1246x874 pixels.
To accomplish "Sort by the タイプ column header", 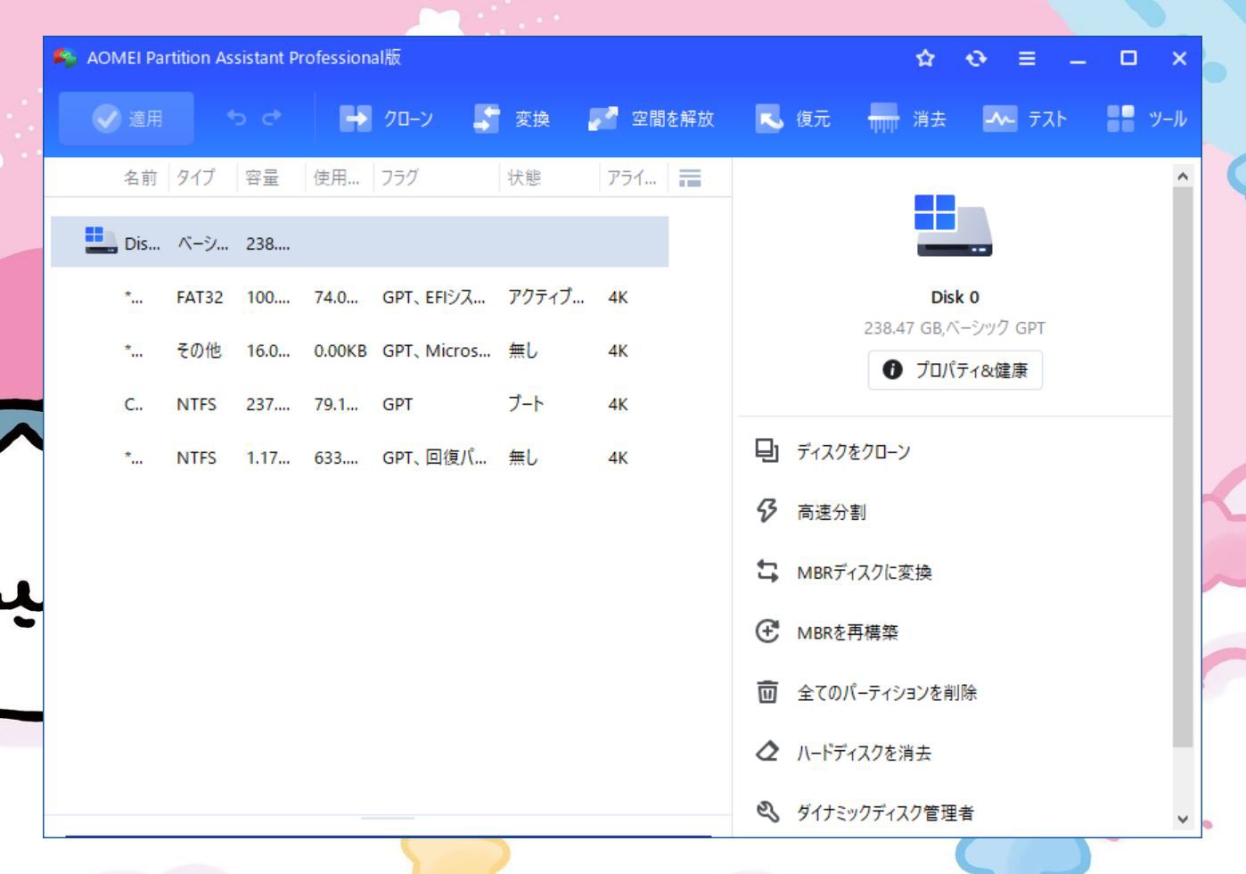I will pos(195,177).
